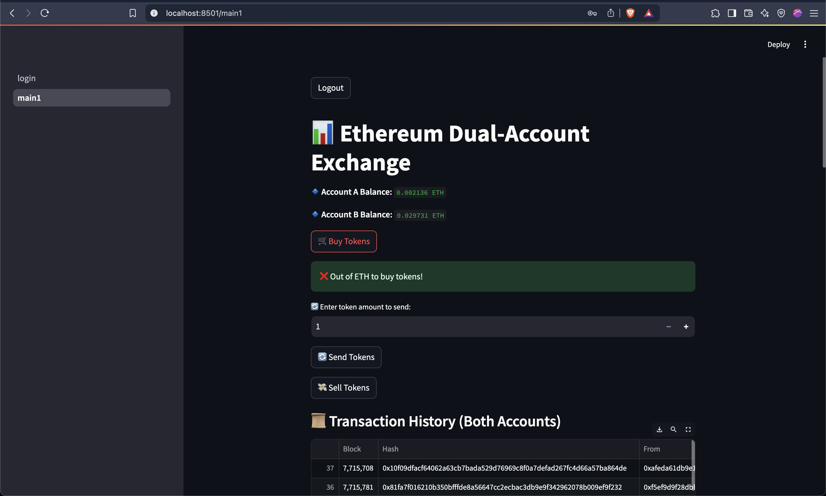Screen dimensions: 826x496
Task: Select the main1 page in the sidebar
Action: pyautogui.click(x=91, y=98)
